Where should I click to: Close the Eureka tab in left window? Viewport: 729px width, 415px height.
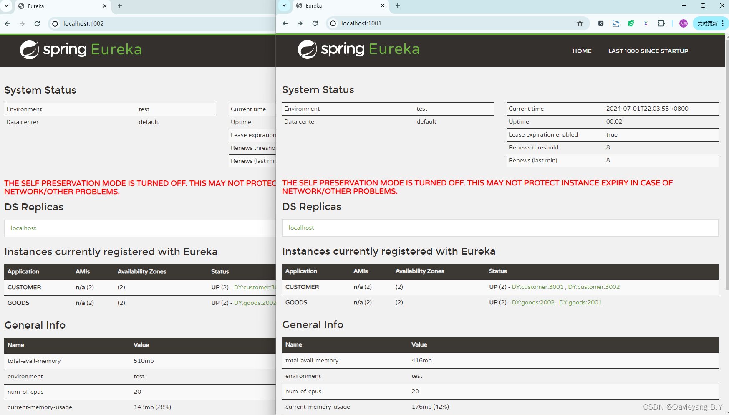[x=105, y=6]
